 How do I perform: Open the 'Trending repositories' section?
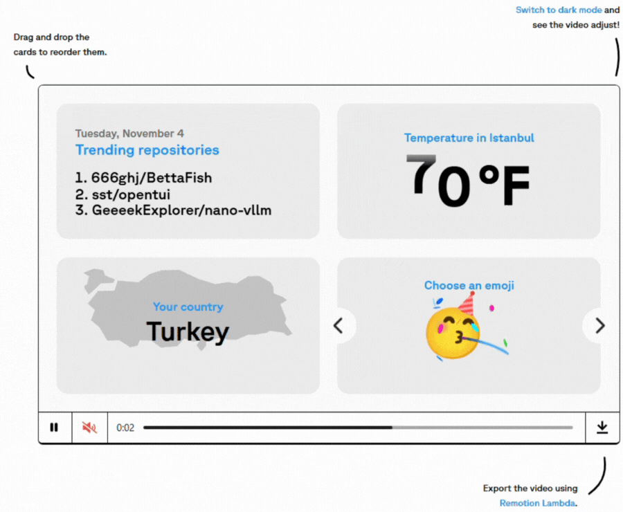(x=147, y=150)
